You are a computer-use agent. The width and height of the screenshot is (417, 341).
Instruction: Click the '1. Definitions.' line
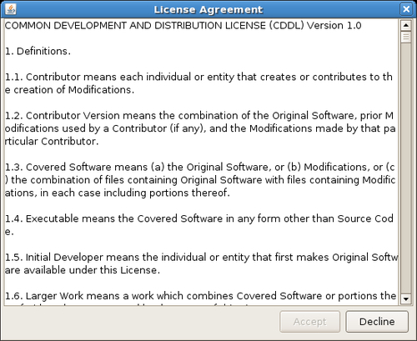(38, 51)
